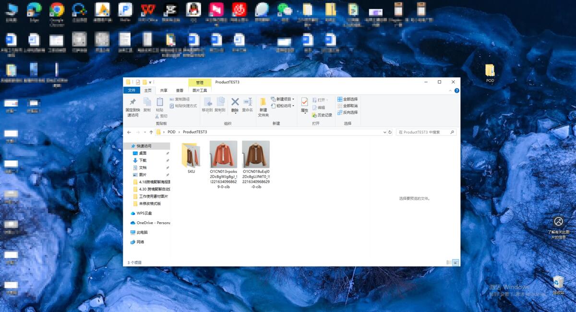Click the Up arrow in the navigation bar

[x=151, y=132]
